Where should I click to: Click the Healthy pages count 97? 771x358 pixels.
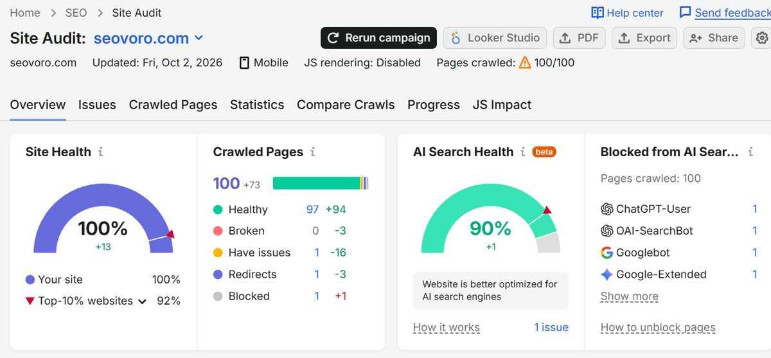click(313, 210)
